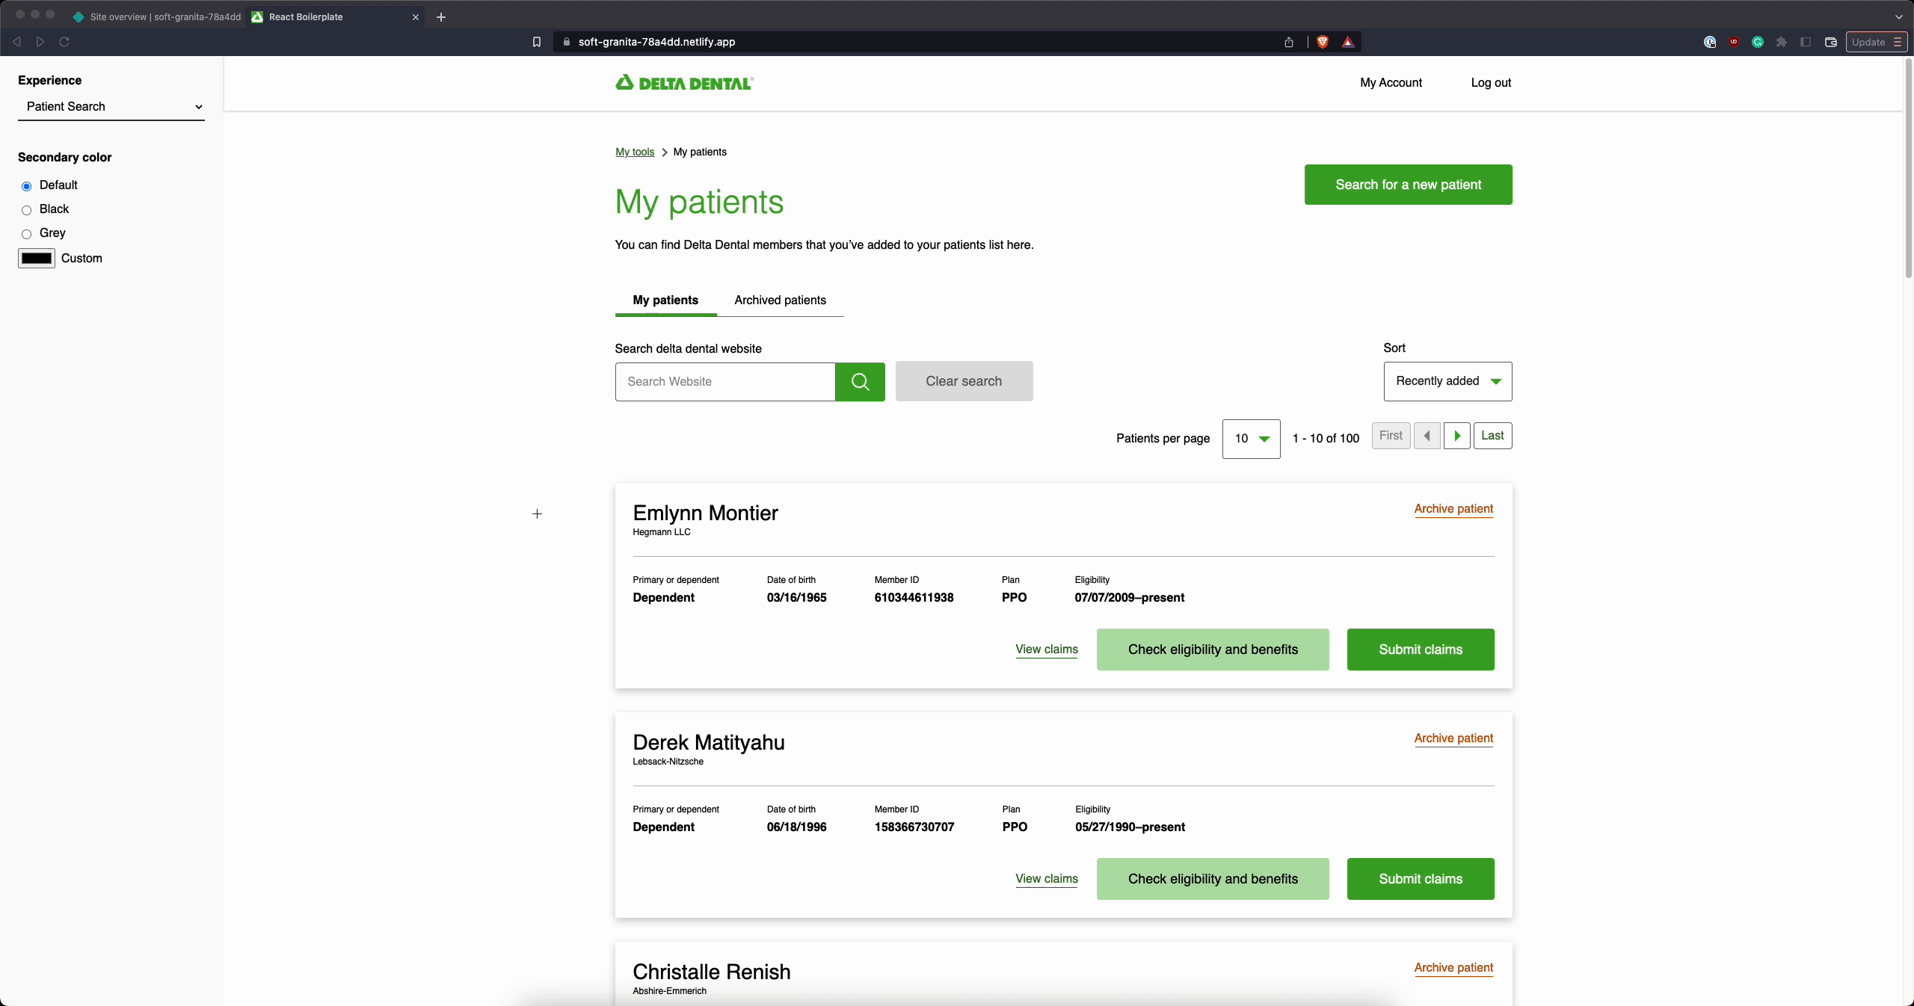The image size is (1914, 1006).
Task: Open My Account menu item
Action: (1391, 83)
